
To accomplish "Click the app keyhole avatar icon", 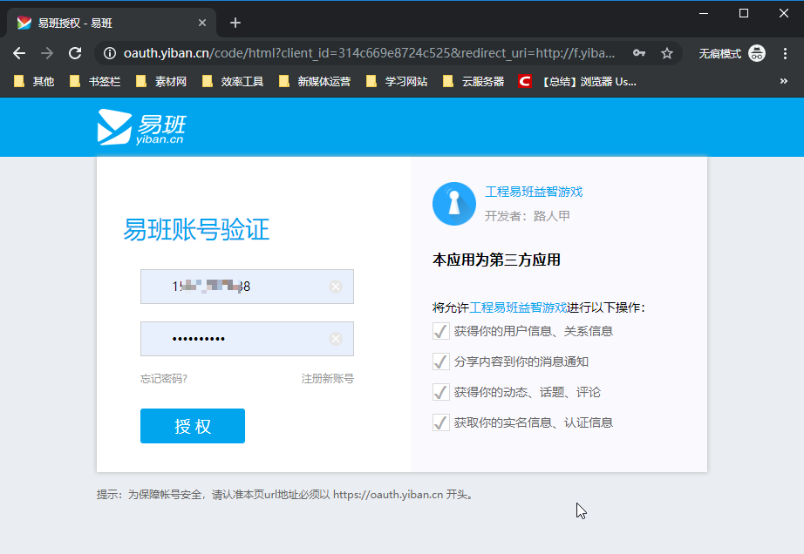I will tap(454, 204).
